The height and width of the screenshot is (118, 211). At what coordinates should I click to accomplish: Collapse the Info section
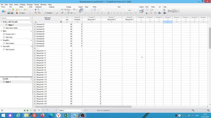tap(1, 31)
